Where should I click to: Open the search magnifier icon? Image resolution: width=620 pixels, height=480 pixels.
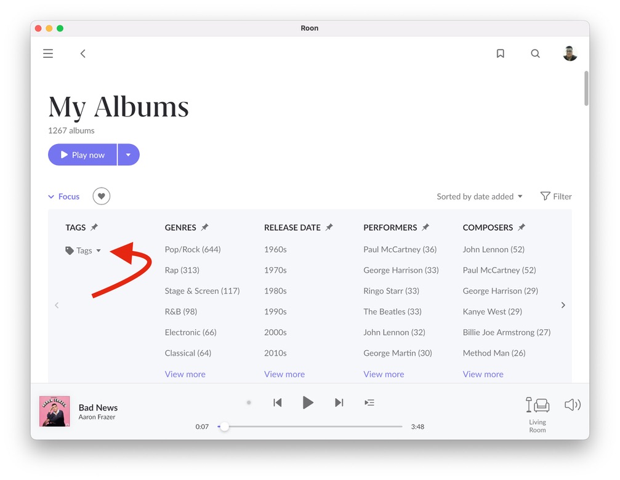click(x=535, y=54)
